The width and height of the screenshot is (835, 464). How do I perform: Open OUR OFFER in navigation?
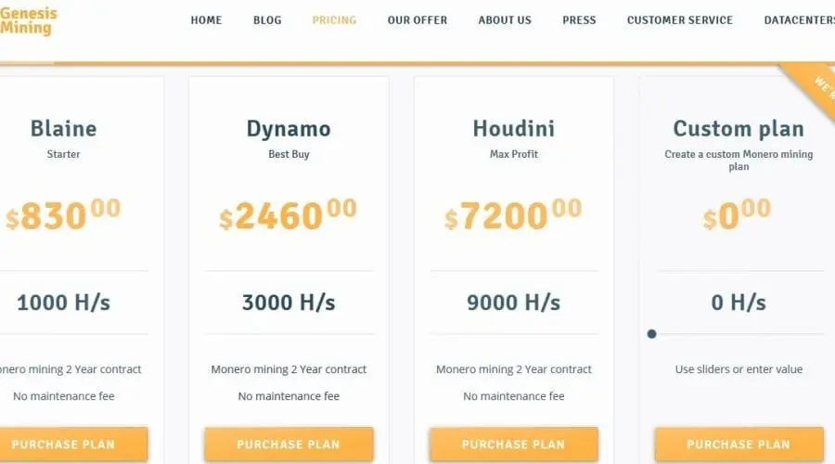417,20
